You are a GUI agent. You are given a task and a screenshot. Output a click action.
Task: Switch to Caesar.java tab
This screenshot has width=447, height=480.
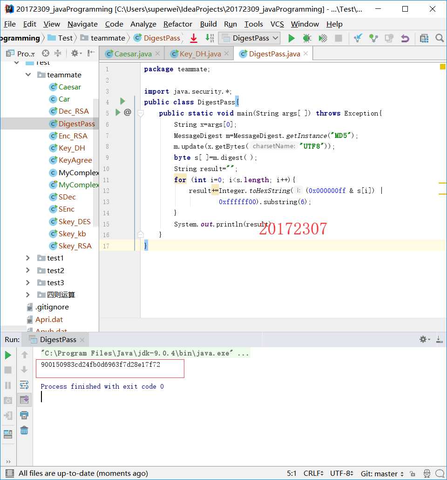coord(133,54)
